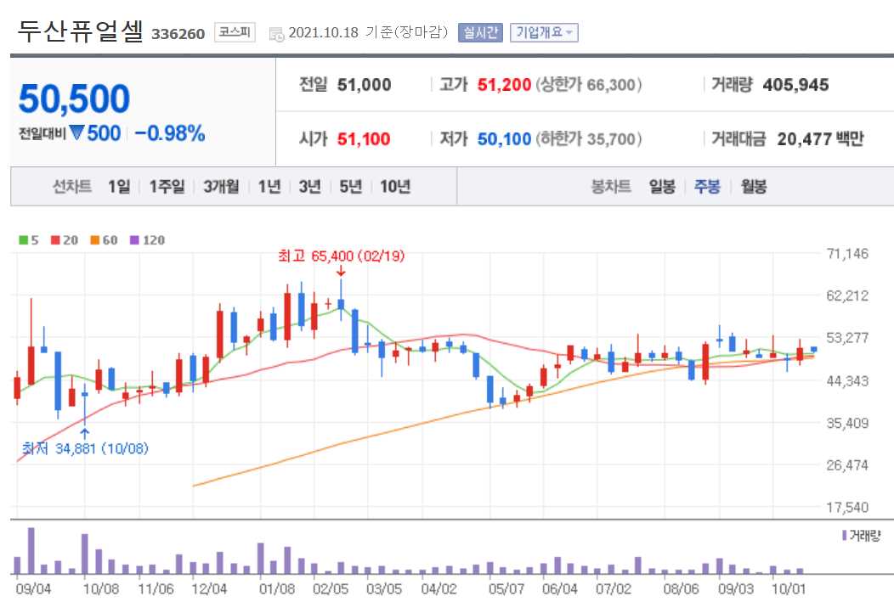Viewport: 894px width, 602px height.
Task: Click the 코스피 market badge
Action: pyautogui.click(x=235, y=32)
